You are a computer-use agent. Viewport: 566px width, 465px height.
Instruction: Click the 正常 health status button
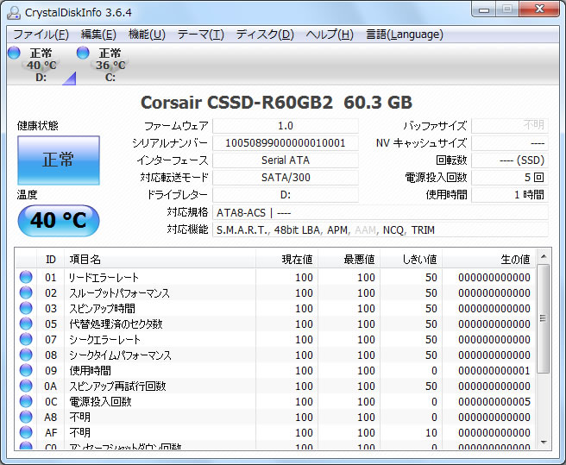[59, 160]
